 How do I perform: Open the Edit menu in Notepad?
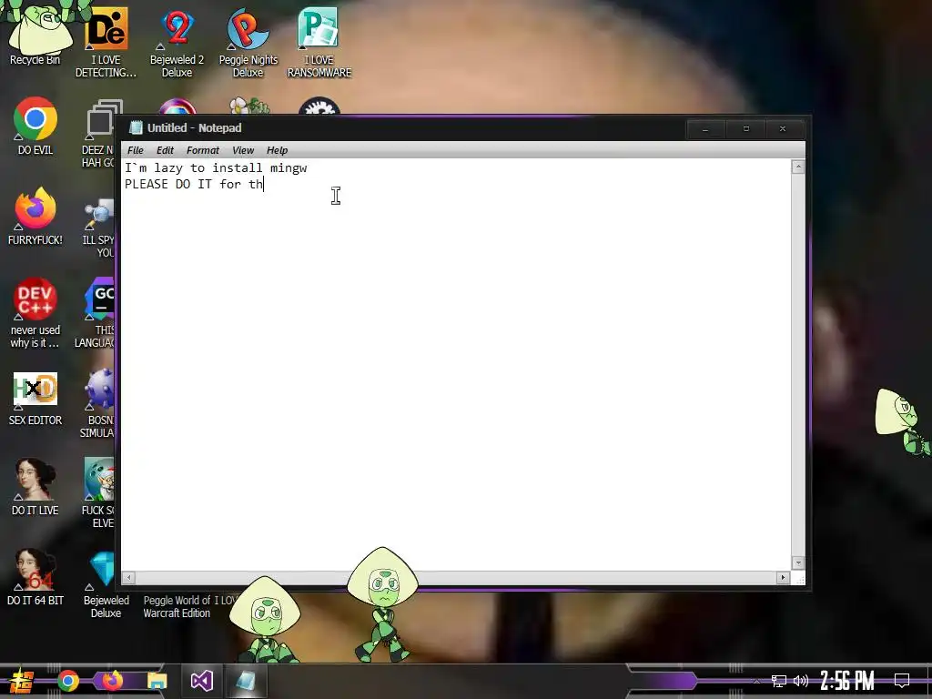point(165,150)
